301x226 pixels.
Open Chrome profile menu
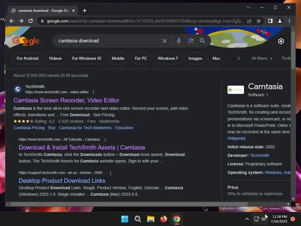pyautogui.click(x=280, y=21)
